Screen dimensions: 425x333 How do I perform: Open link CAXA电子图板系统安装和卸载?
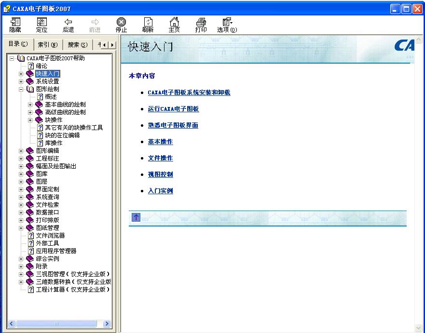pyautogui.click(x=189, y=93)
